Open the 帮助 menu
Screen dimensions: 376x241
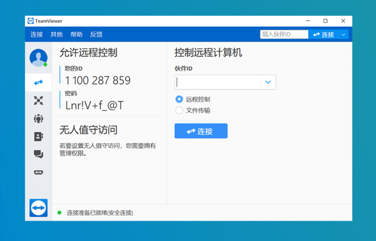click(76, 34)
